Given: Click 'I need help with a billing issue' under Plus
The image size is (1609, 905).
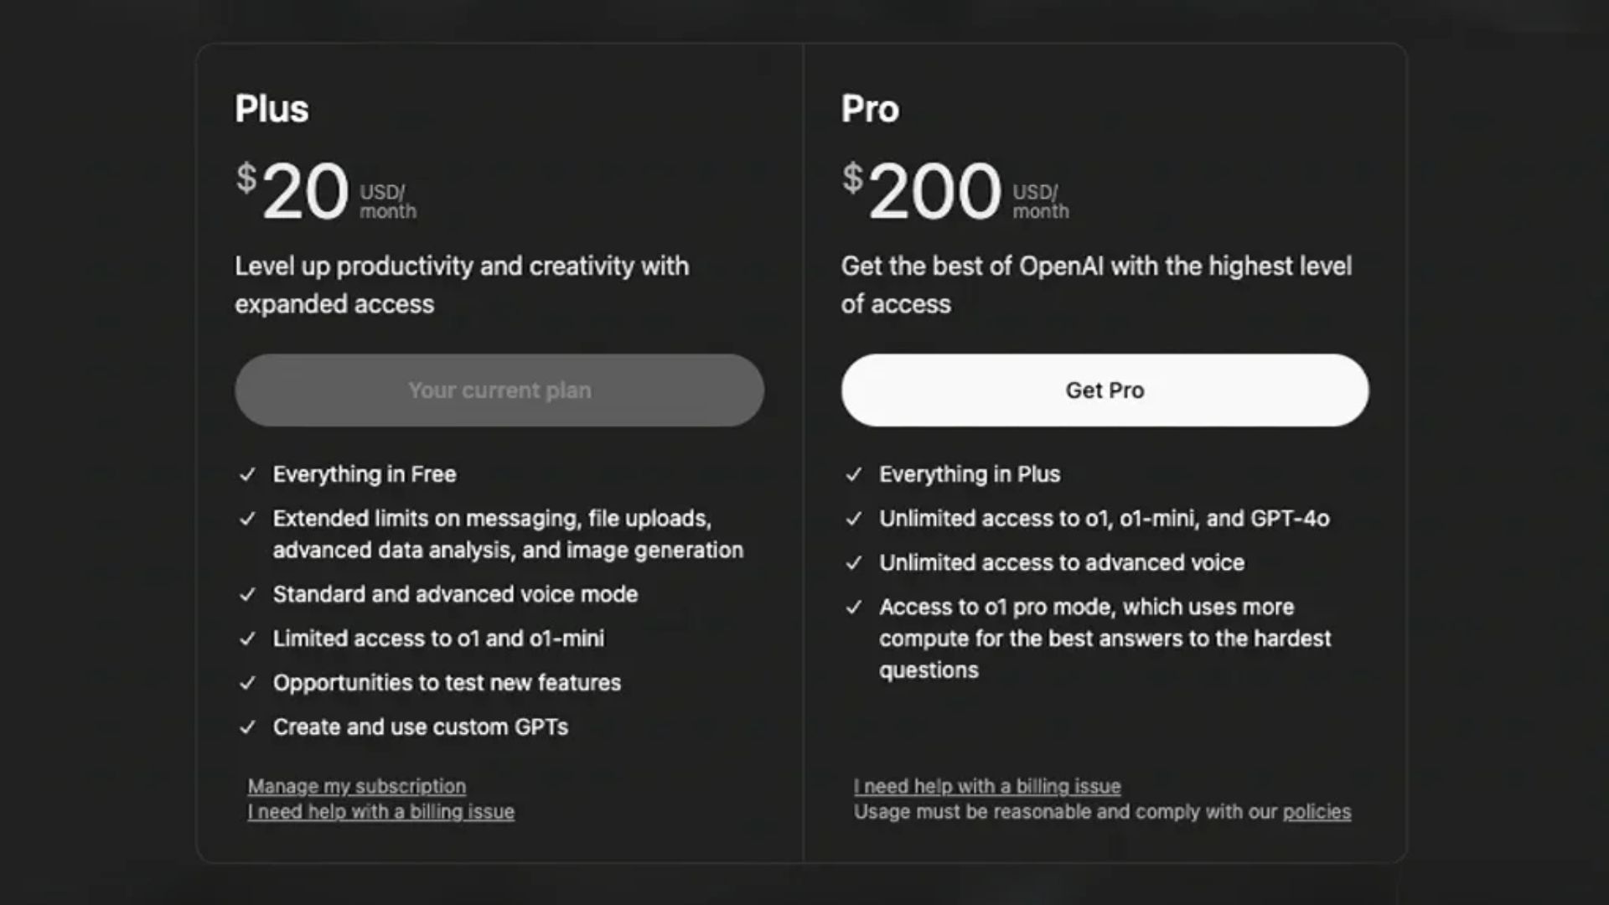Looking at the screenshot, I should tap(381, 811).
